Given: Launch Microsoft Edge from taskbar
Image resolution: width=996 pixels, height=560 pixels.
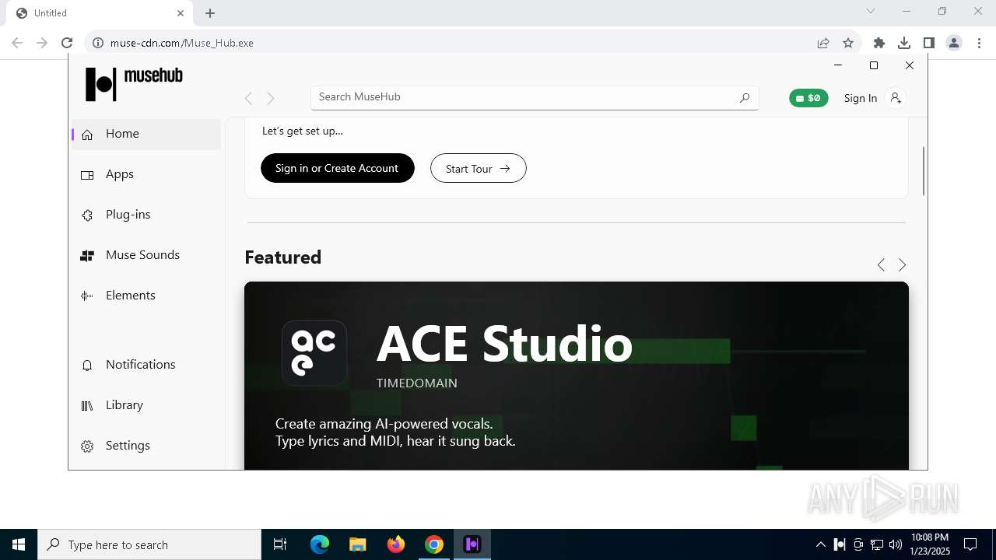Looking at the screenshot, I should (320, 544).
